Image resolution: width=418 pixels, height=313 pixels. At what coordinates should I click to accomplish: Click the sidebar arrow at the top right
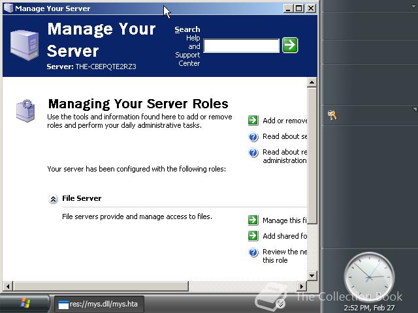415,6
